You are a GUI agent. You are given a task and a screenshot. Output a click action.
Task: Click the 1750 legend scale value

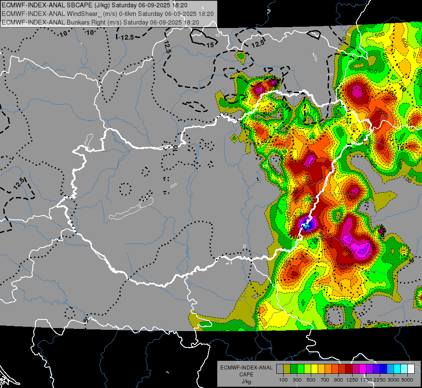click(x=366, y=380)
